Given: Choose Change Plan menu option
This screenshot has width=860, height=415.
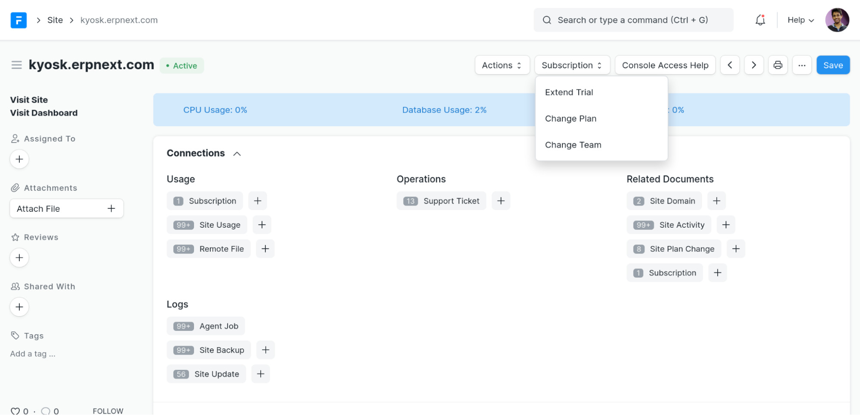Looking at the screenshot, I should [570, 119].
